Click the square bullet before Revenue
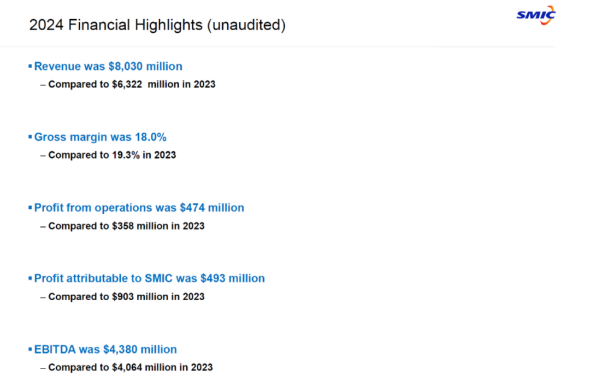The height and width of the screenshot is (382, 590). (30, 67)
